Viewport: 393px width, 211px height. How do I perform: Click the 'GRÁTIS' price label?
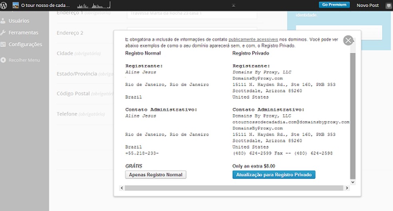pyautogui.click(x=133, y=166)
